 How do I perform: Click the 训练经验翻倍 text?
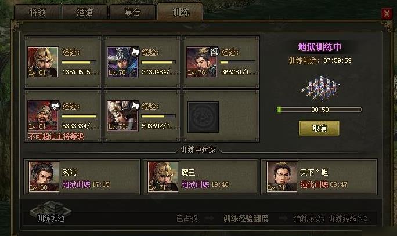coord(246,218)
